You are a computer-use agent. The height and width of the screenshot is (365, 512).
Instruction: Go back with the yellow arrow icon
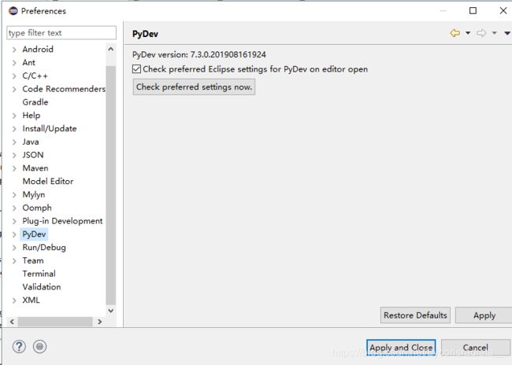pos(454,33)
